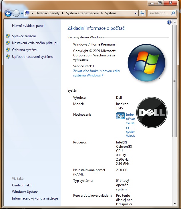Refresh the page with the arrows button
The width and height of the screenshot is (181, 209).
pyautogui.click(x=142, y=13)
